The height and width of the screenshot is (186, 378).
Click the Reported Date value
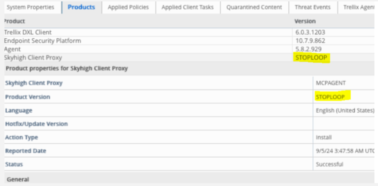[345, 151]
